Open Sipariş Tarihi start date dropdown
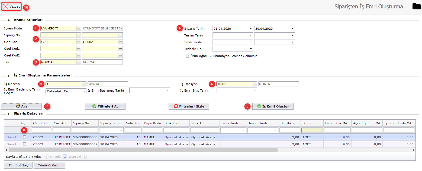This screenshot has width=422, height=171. (x=251, y=29)
